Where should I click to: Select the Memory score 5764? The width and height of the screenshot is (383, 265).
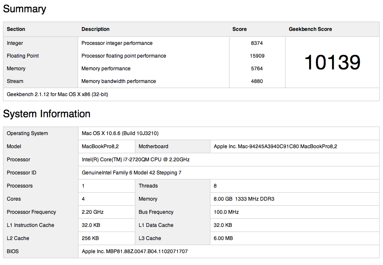(257, 69)
